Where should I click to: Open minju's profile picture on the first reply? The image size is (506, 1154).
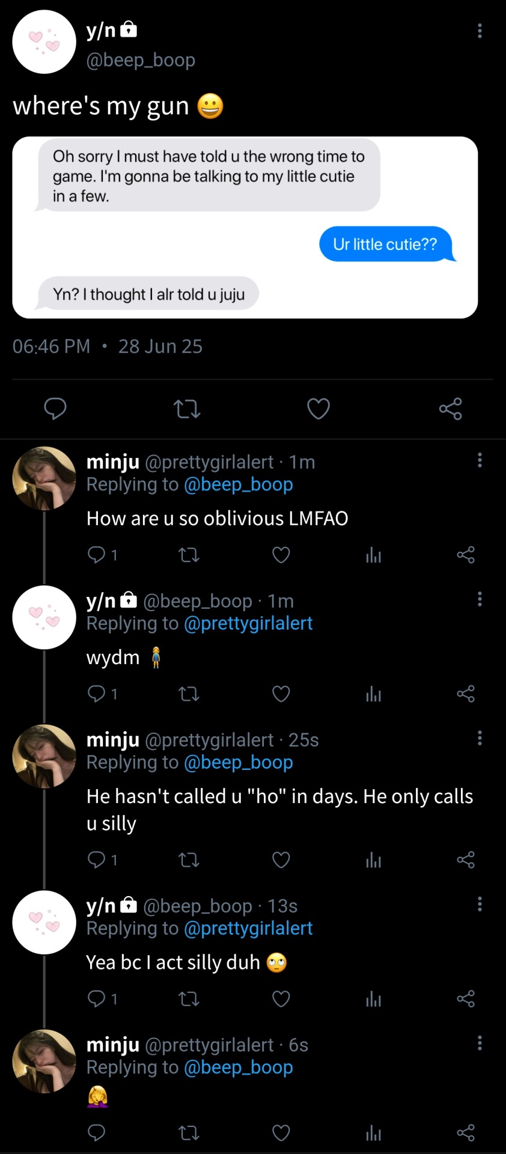coord(44,478)
